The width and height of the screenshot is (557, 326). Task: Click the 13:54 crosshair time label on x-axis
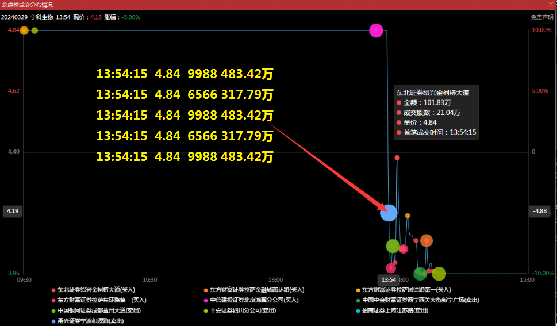pos(389,280)
